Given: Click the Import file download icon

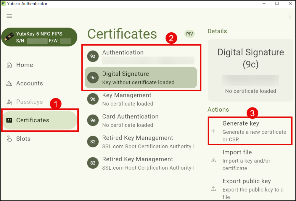Looking at the screenshot, I should (213, 160).
